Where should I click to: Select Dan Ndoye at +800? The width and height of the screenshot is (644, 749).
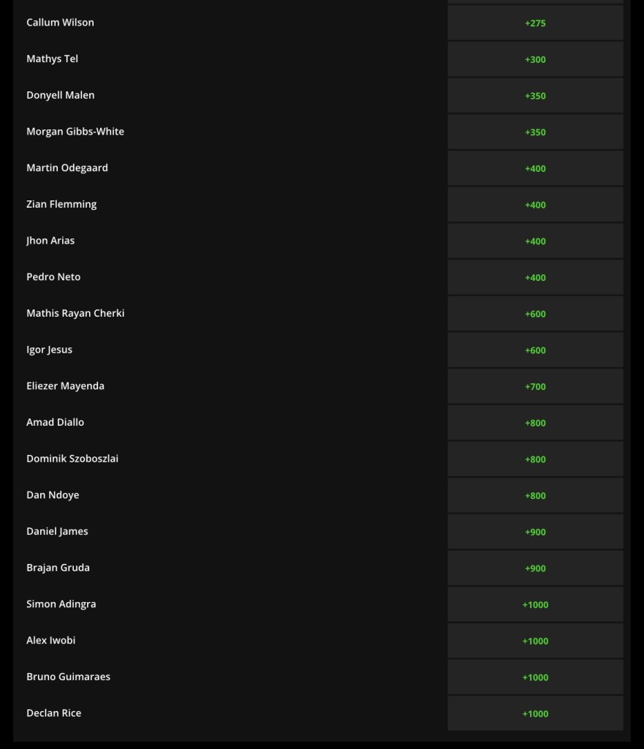pos(535,495)
